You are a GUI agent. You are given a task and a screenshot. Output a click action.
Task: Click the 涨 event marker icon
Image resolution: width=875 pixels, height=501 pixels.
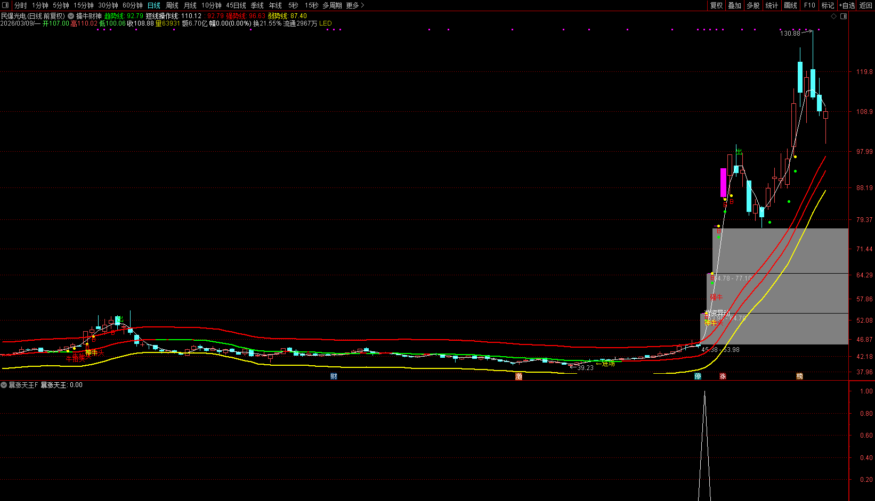coord(723,376)
